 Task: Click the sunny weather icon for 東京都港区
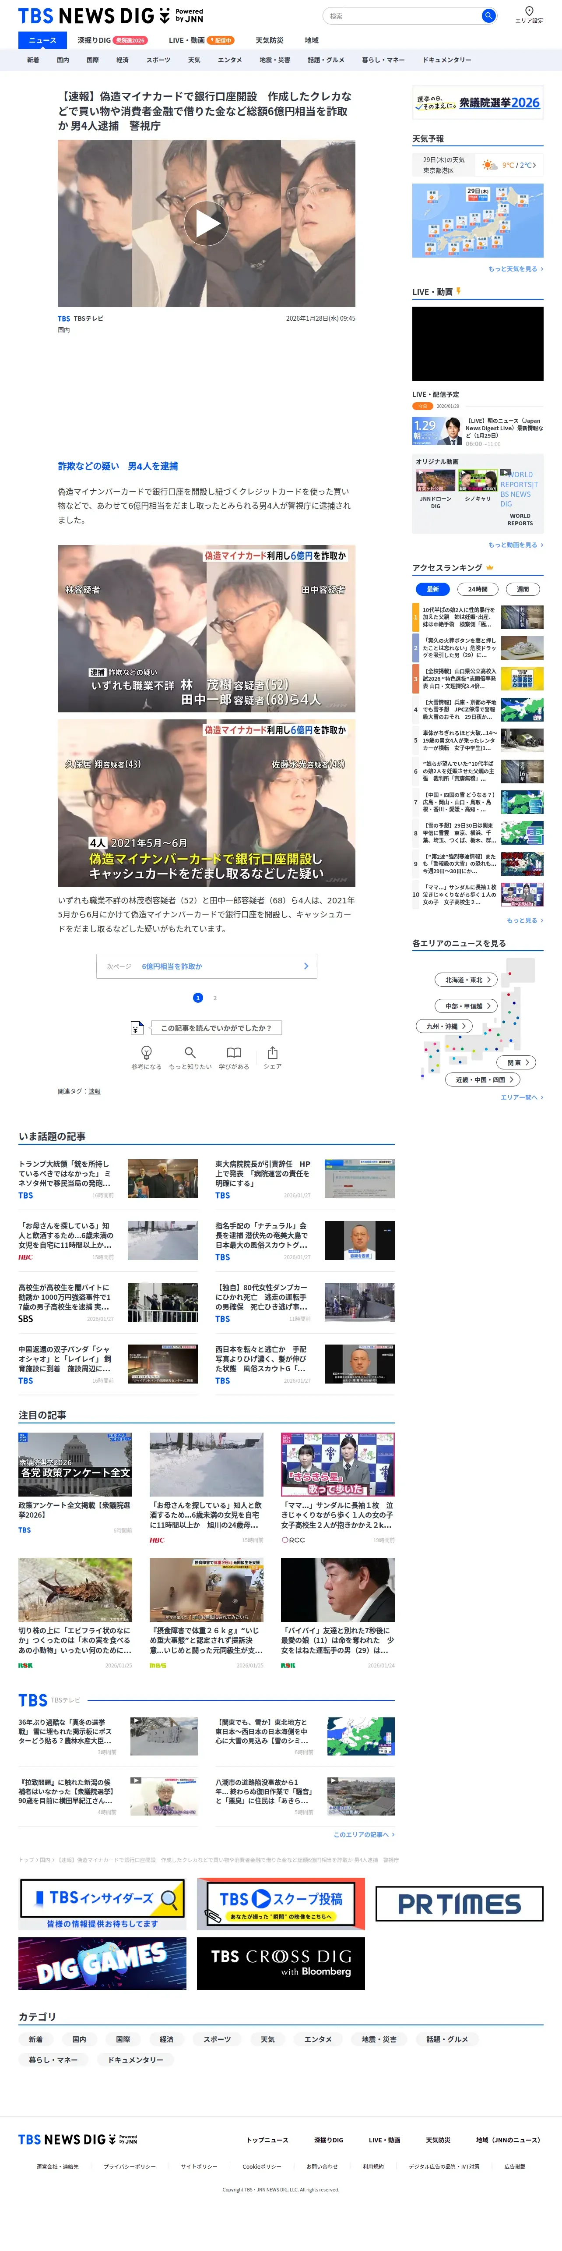[490, 164]
